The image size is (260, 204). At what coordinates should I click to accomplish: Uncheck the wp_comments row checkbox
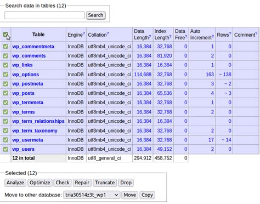click(5, 56)
